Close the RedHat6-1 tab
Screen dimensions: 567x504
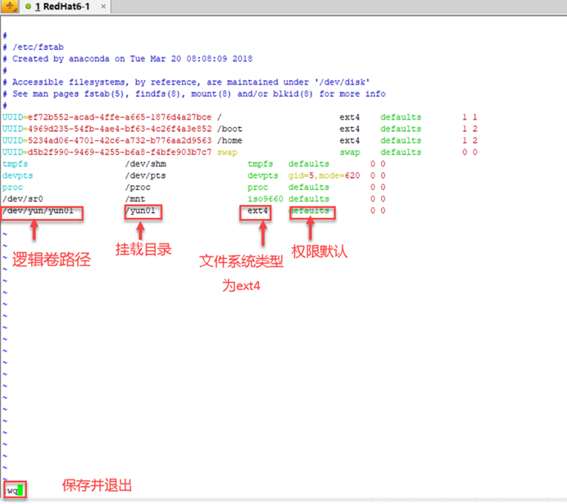point(103,7)
